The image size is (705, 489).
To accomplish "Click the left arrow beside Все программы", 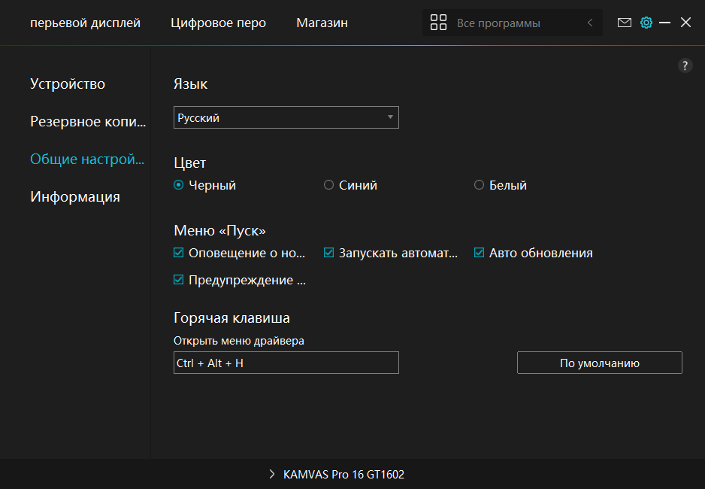I will (x=590, y=23).
